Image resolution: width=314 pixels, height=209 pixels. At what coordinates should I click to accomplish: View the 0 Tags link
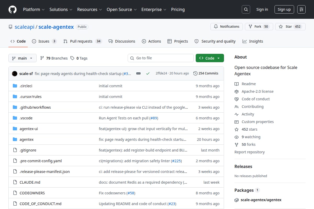pyautogui.click(x=79, y=58)
